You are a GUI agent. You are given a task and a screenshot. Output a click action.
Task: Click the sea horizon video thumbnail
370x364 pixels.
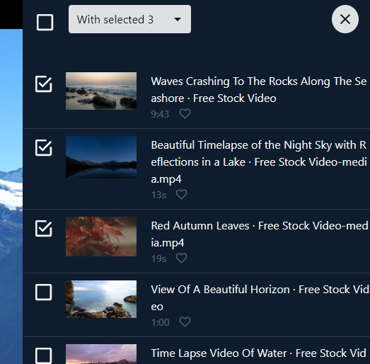click(101, 299)
